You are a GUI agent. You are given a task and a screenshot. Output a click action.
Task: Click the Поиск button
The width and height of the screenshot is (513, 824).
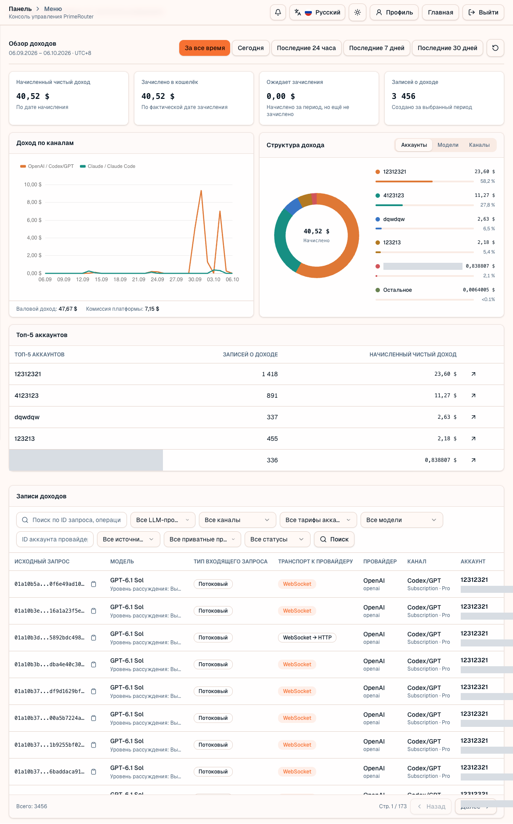(334, 539)
